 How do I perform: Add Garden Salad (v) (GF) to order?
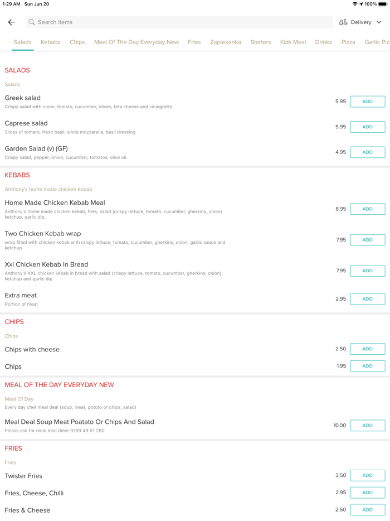coord(367,152)
